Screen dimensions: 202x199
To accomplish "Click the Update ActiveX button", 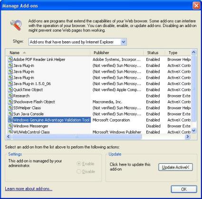I will 175,167.
